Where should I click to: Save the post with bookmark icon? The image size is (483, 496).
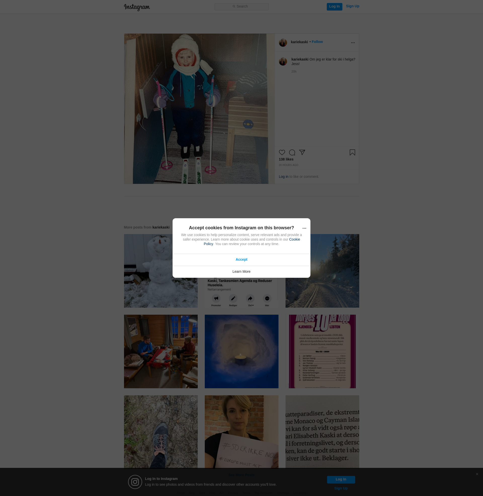tap(352, 152)
